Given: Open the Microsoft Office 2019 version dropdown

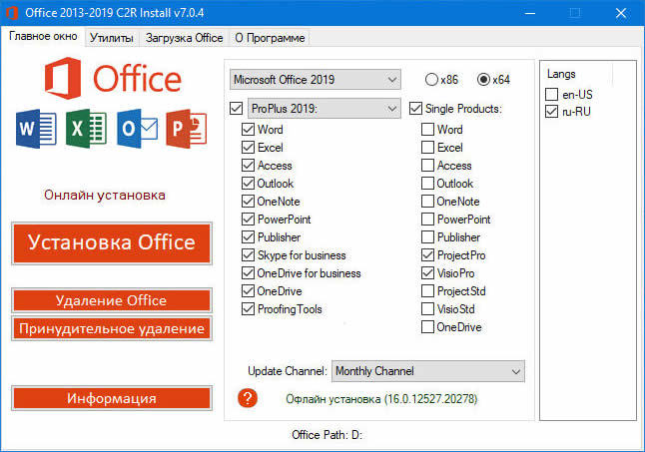Looking at the screenshot, I should coord(314,79).
